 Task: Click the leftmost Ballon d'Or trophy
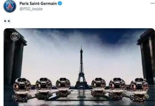point(22,89)
